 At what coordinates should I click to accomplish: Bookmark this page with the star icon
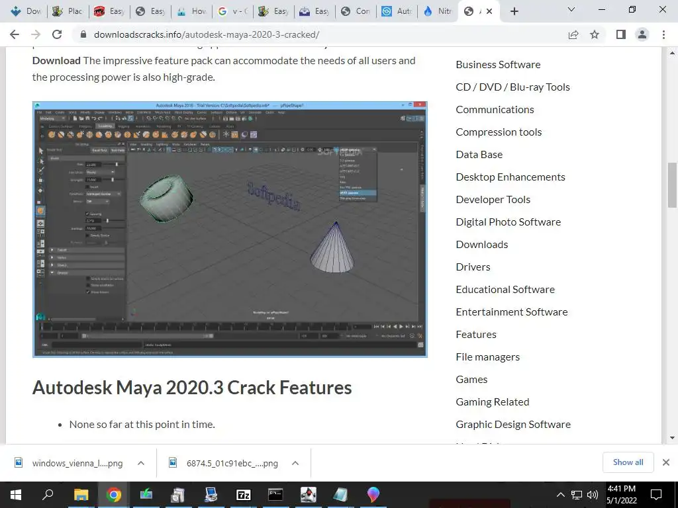point(595,34)
